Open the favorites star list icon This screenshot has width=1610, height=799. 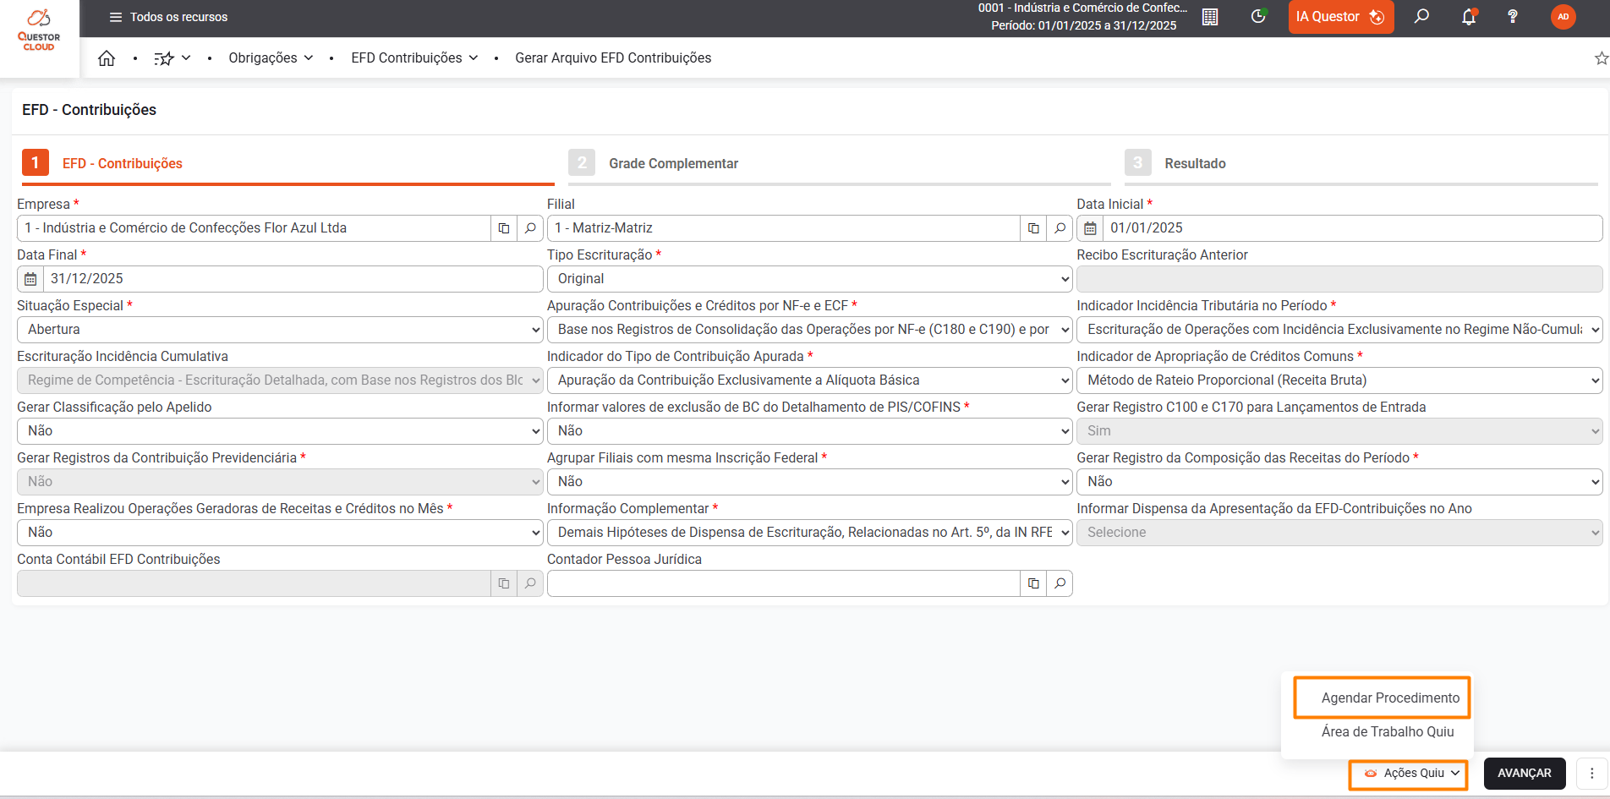point(164,58)
